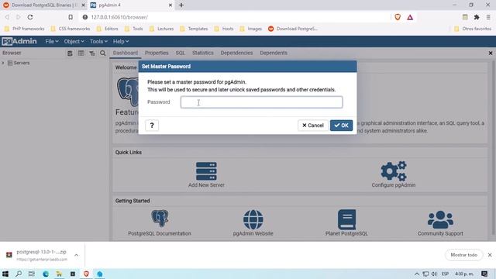This screenshot has height=279, width=496.
Task: Open the taskbar volume icon
Action: pyautogui.click(x=434, y=274)
